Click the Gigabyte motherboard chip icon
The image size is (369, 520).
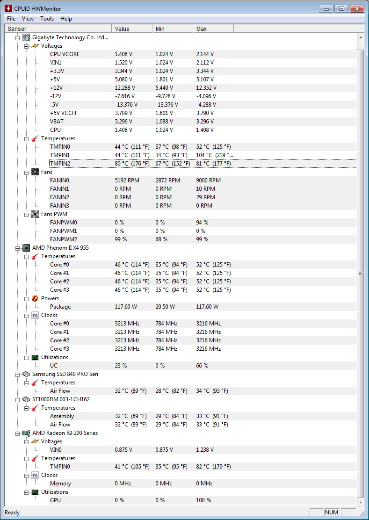(27, 37)
